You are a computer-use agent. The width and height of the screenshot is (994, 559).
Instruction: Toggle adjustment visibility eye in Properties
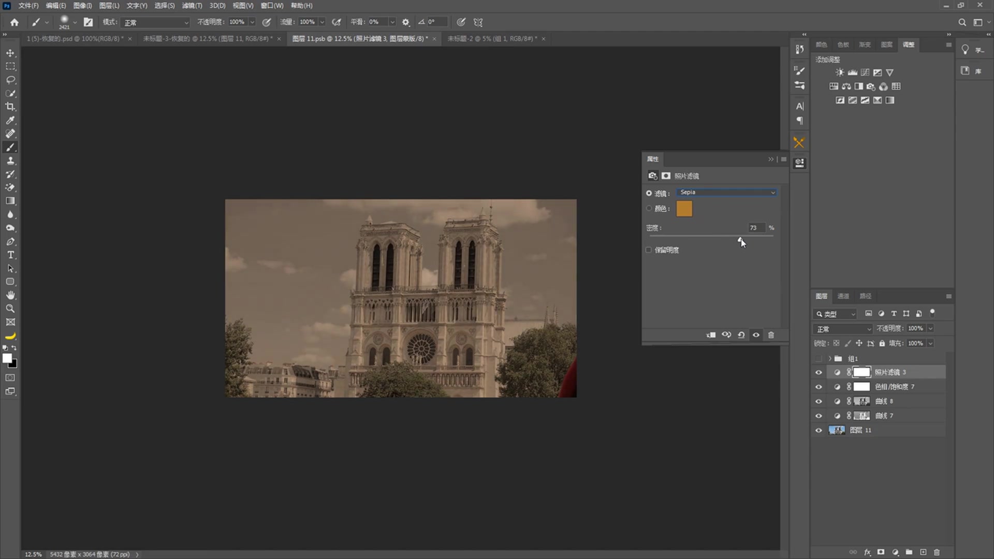[x=756, y=335]
